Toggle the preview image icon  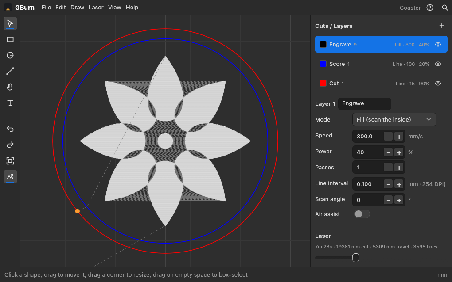[x=10, y=177]
